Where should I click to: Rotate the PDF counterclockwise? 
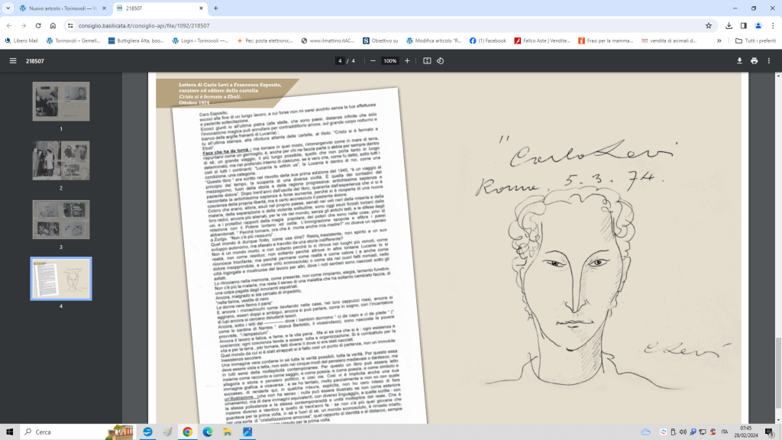tap(441, 61)
